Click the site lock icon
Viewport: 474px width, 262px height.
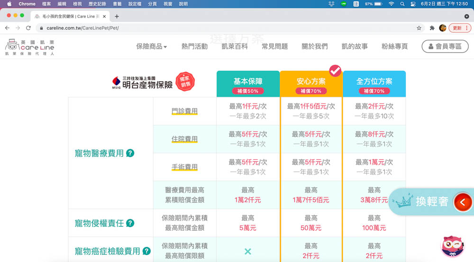tap(41, 28)
